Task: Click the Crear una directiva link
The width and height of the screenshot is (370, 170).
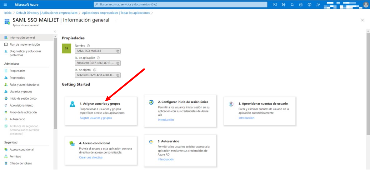Action: (91, 157)
